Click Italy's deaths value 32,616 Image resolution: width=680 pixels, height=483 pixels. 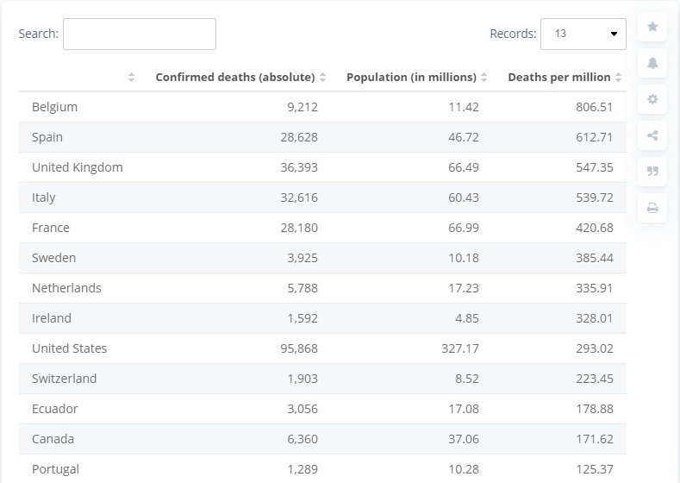[x=299, y=198]
